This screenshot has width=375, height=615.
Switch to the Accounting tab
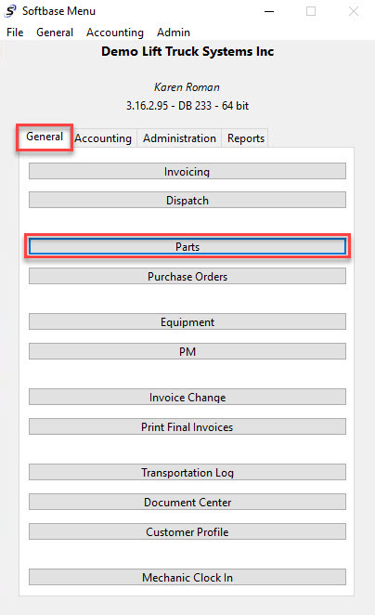103,138
